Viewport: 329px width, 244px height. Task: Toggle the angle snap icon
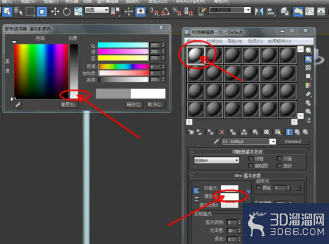[x=165, y=12]
